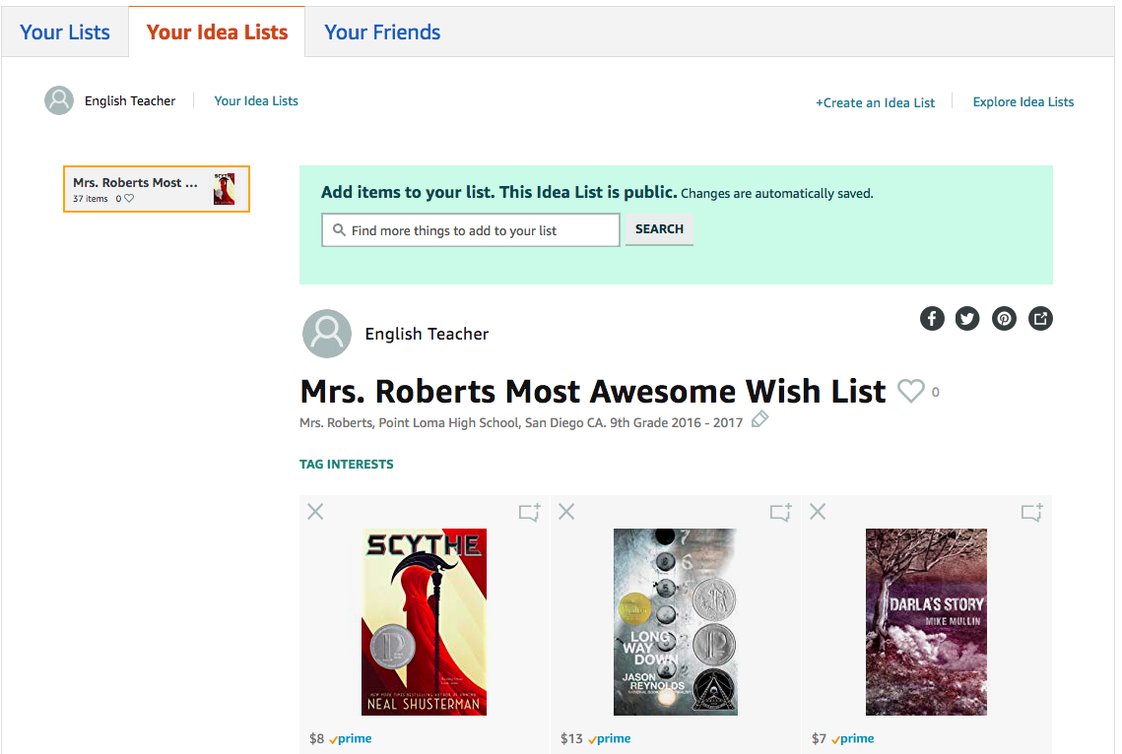Share the list on Facebook

click(931, 318)
